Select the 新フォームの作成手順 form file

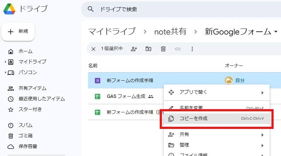(185, 81)
